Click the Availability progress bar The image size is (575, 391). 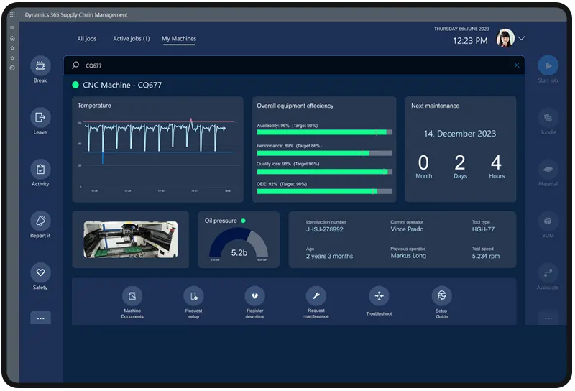pyautogui.click(x=324, y=132)
